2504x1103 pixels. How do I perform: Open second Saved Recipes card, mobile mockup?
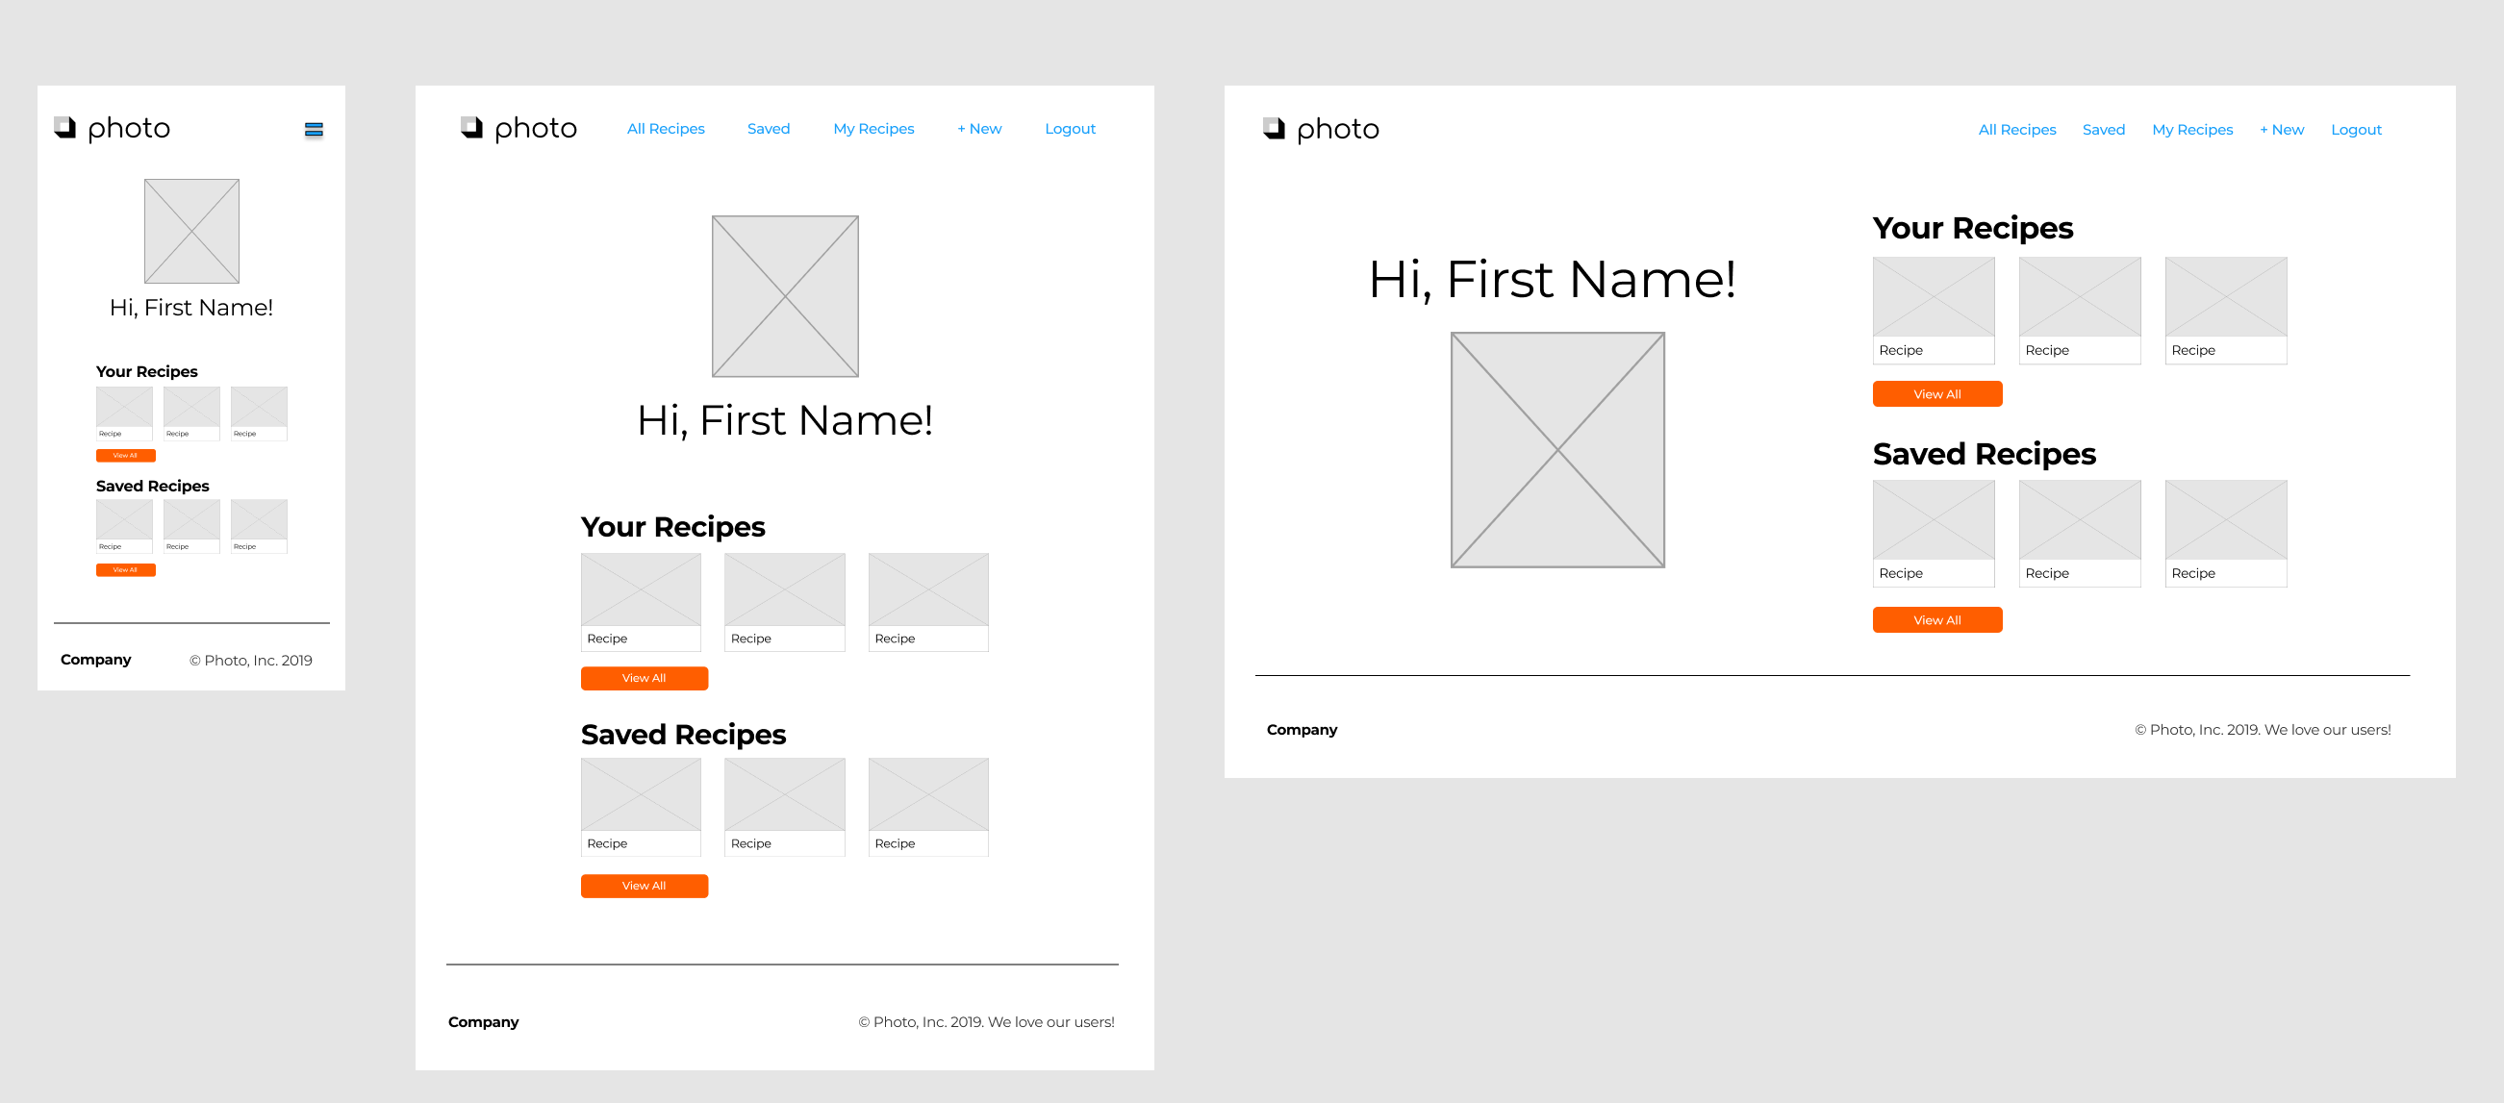(191, 527)
